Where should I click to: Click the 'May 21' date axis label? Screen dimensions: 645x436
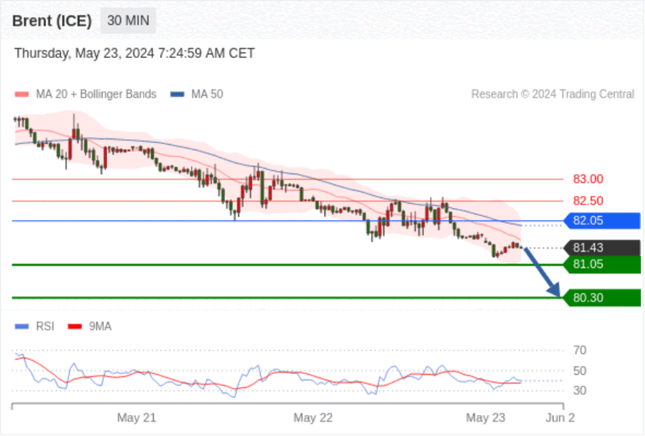pos(136,418)
